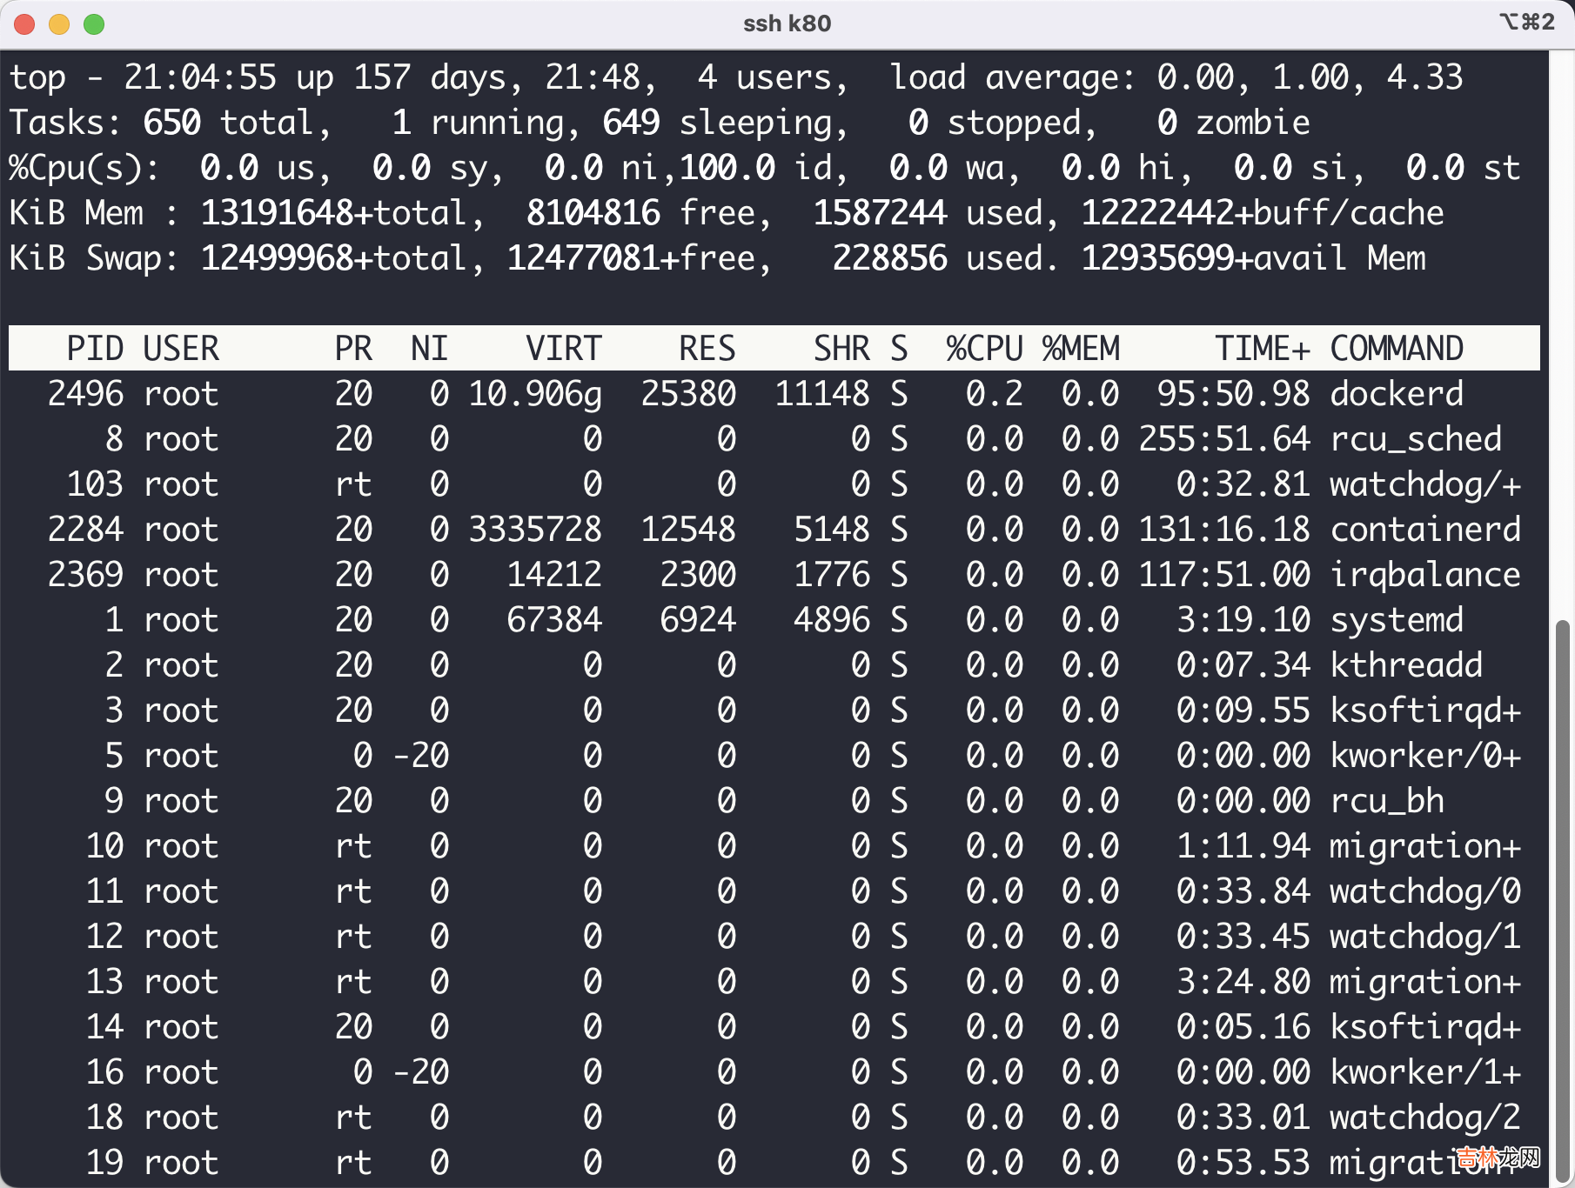Click the 'rt' priority for PID 103
The width and height of the screenshot is (1575, 1188).
[353, 484]
